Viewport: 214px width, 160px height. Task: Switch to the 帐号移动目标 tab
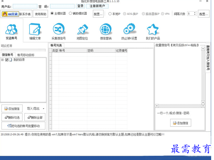(x=26, y=55)
